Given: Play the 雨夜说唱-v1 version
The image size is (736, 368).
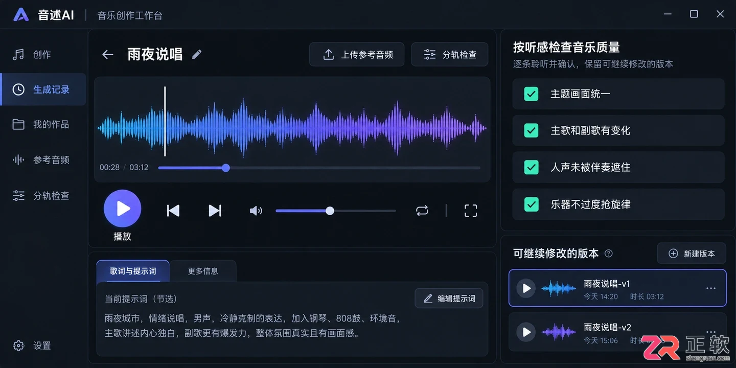Looking at the screenshot, I should 526,288.
